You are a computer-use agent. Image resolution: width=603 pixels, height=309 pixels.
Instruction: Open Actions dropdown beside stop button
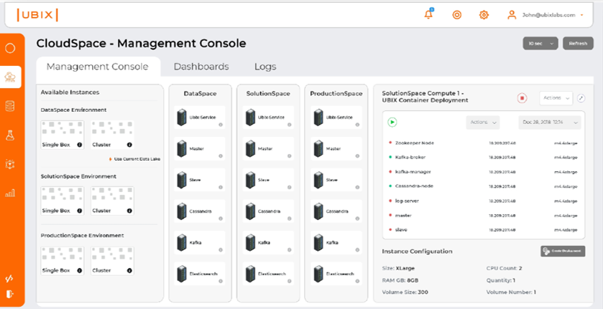556,98
